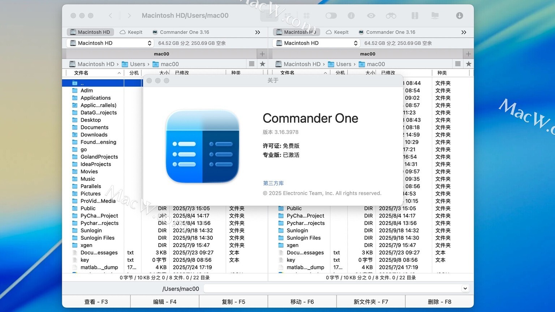
Task: Select Commander One 3.16 volume in right pane
Action: coord(387,32)
